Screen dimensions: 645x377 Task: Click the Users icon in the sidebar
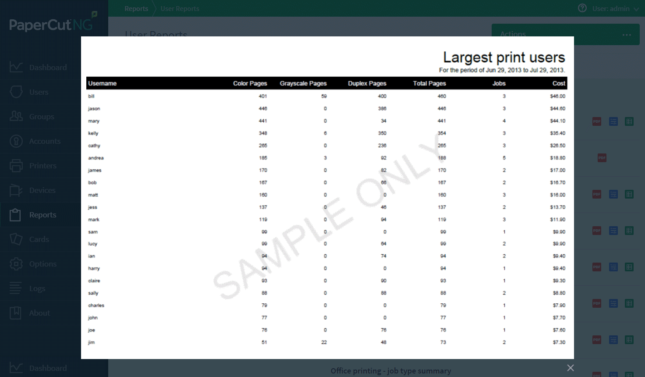tap(16, 92)
